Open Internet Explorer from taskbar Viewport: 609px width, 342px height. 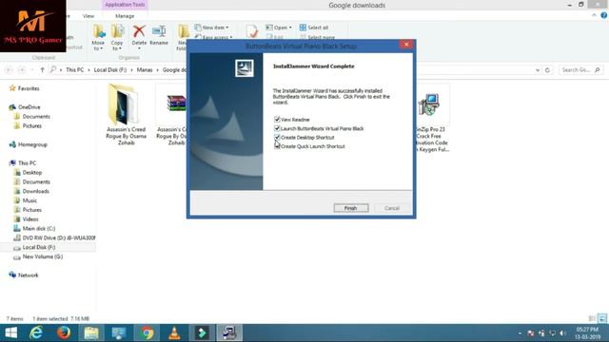(x=36, y=332)
